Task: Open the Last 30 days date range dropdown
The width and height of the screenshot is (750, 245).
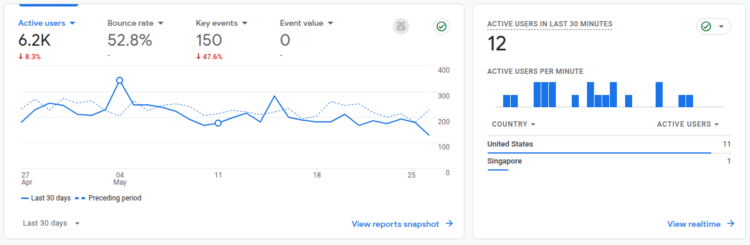Action: (x=51, y=223)
